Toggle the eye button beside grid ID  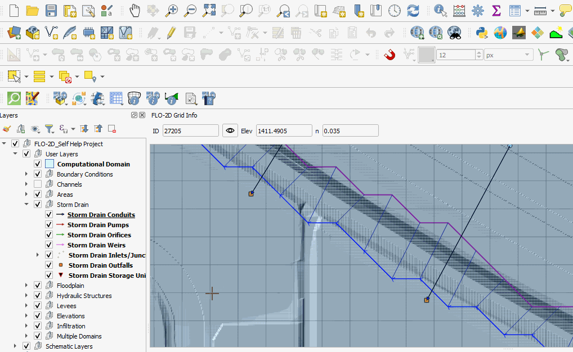coord(230,131)
